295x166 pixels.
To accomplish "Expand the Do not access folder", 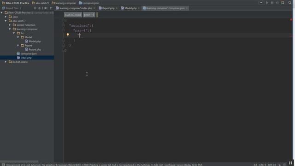I will click(x=6, y=62).
